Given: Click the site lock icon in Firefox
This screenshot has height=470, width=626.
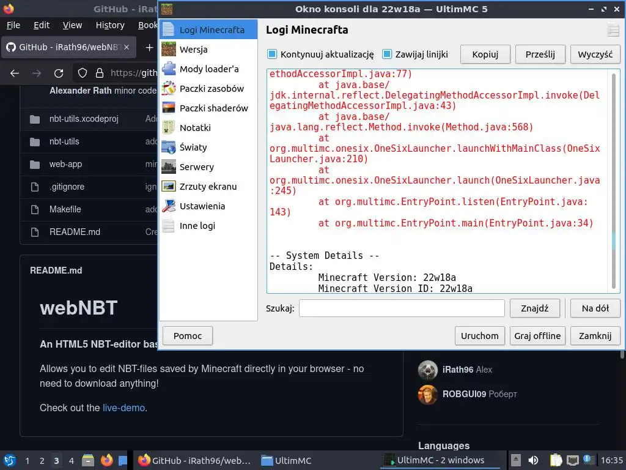Looking at the screenshot, I should click(100, 73).
